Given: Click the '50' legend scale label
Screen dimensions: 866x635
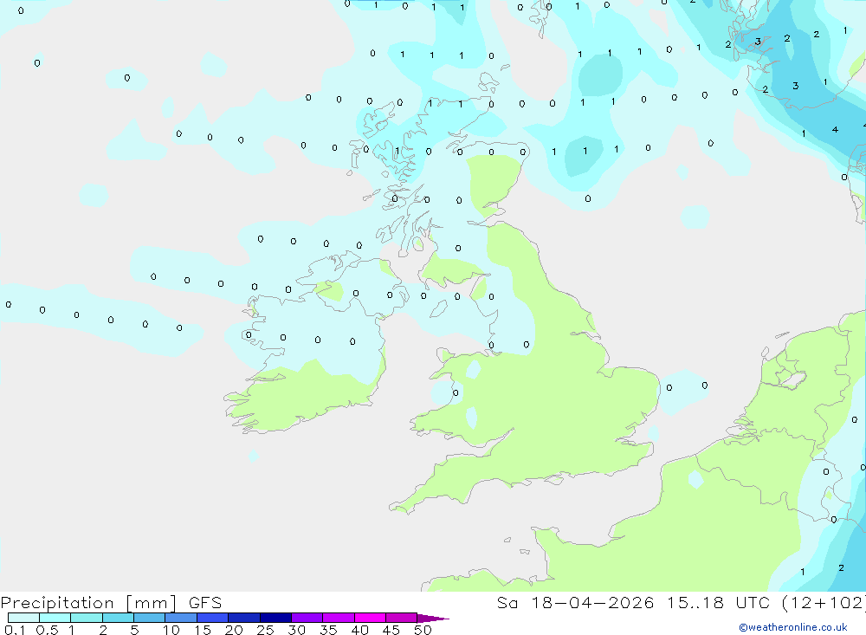Looking at the screenshot, I should [x=423, y=630].
